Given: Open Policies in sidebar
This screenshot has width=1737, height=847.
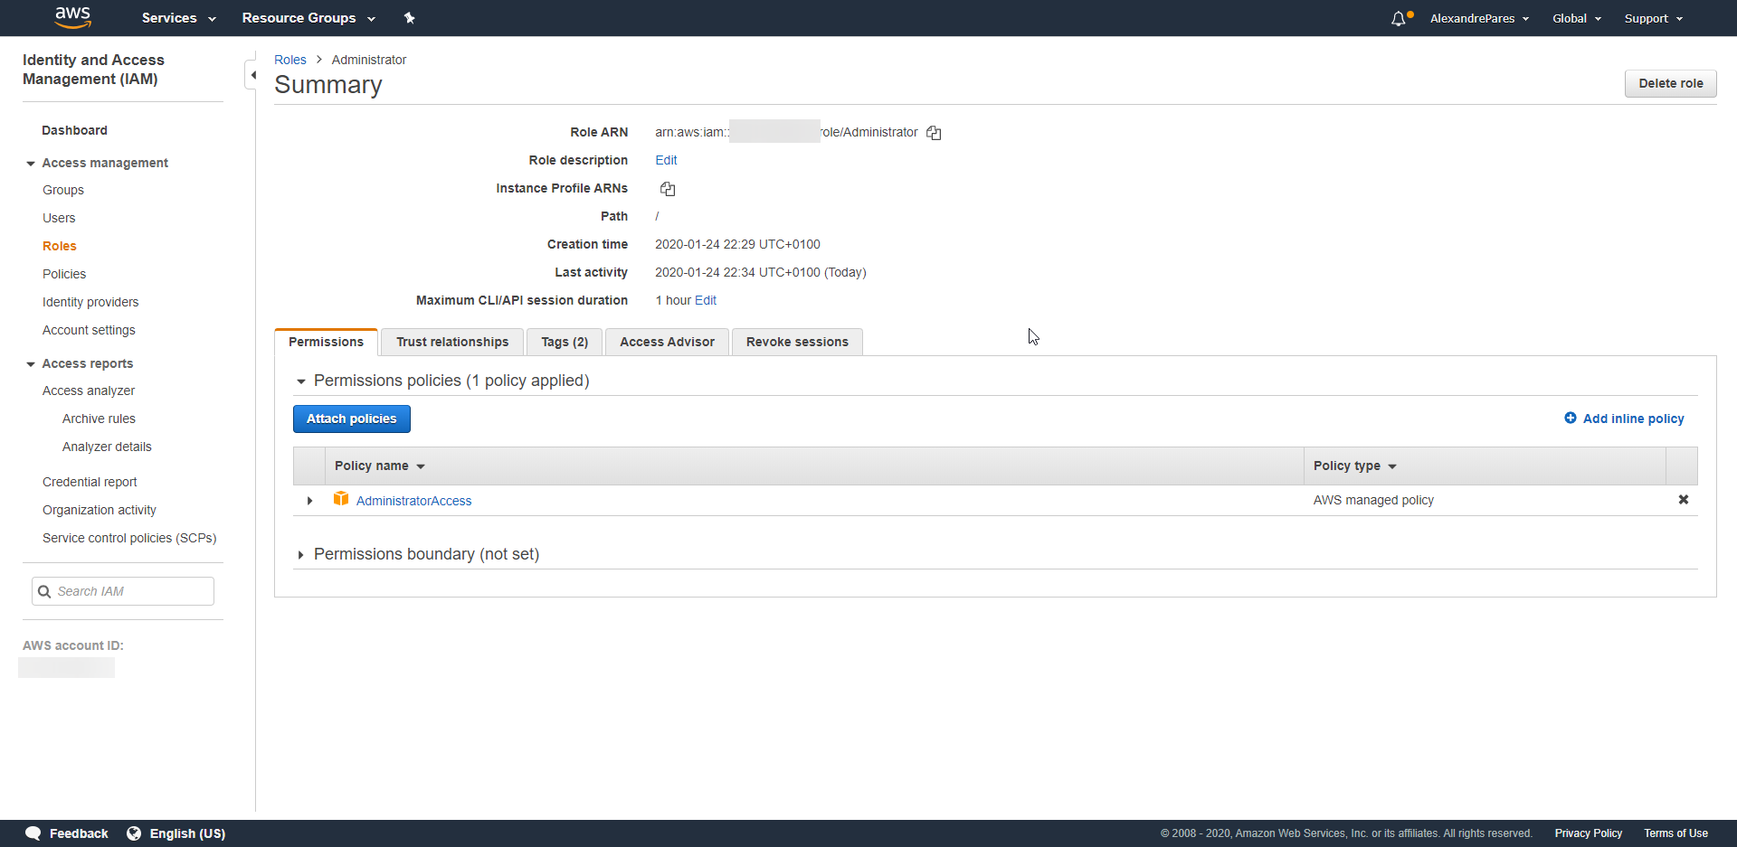Looking at the screenshot, I should 64,274.
